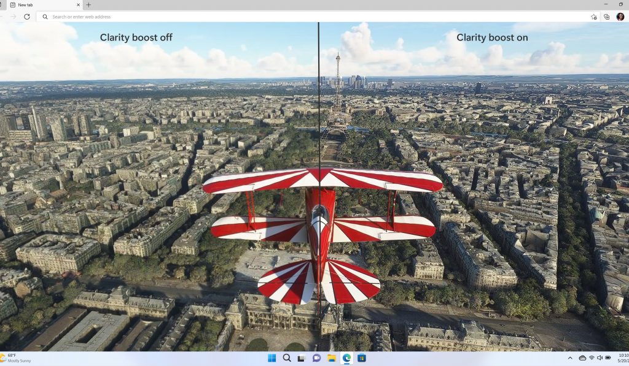Viewport: 629px width, 366px height.
Task: Click the Microsoft Edge taskbar icon
Action: tap(346, 357)
